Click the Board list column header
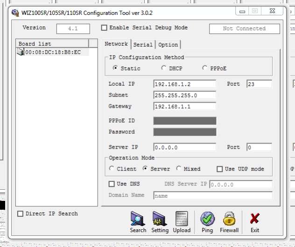 click(x=52, y=44)
